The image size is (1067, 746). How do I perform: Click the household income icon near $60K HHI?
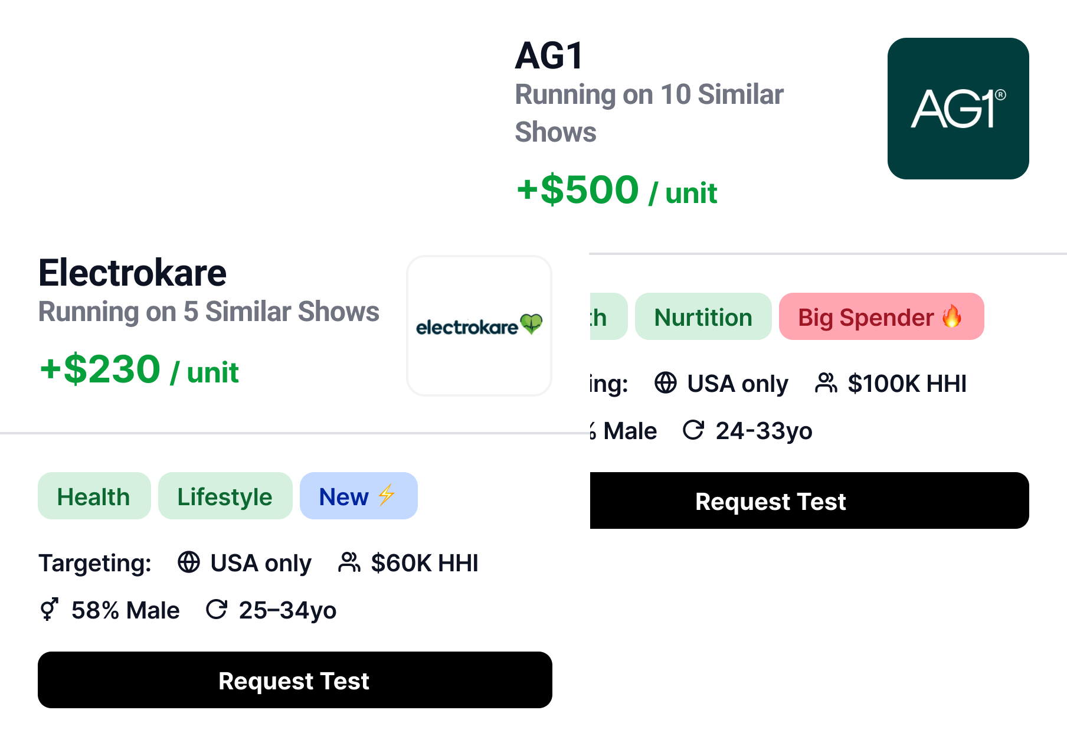click(x=349, y=562)
